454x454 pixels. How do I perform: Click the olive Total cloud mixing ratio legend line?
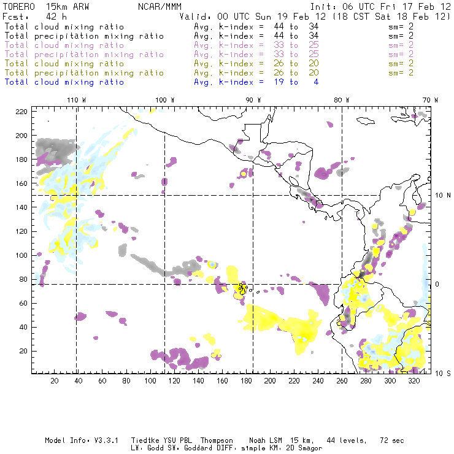click(64, 64)
